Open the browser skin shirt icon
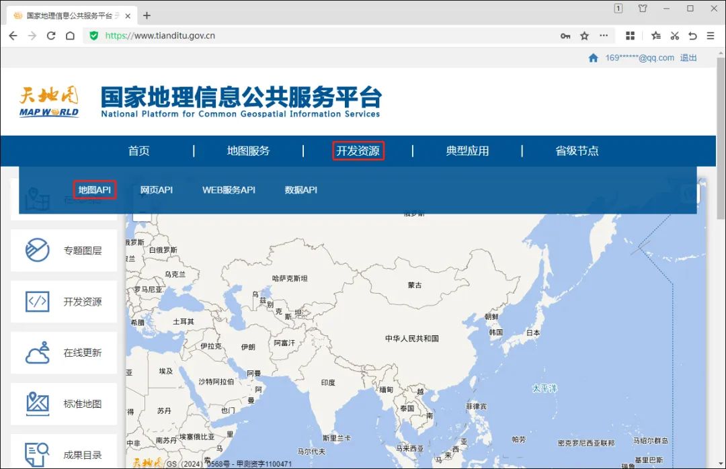This screenshot has height=469, width=726. coord(643,8)
